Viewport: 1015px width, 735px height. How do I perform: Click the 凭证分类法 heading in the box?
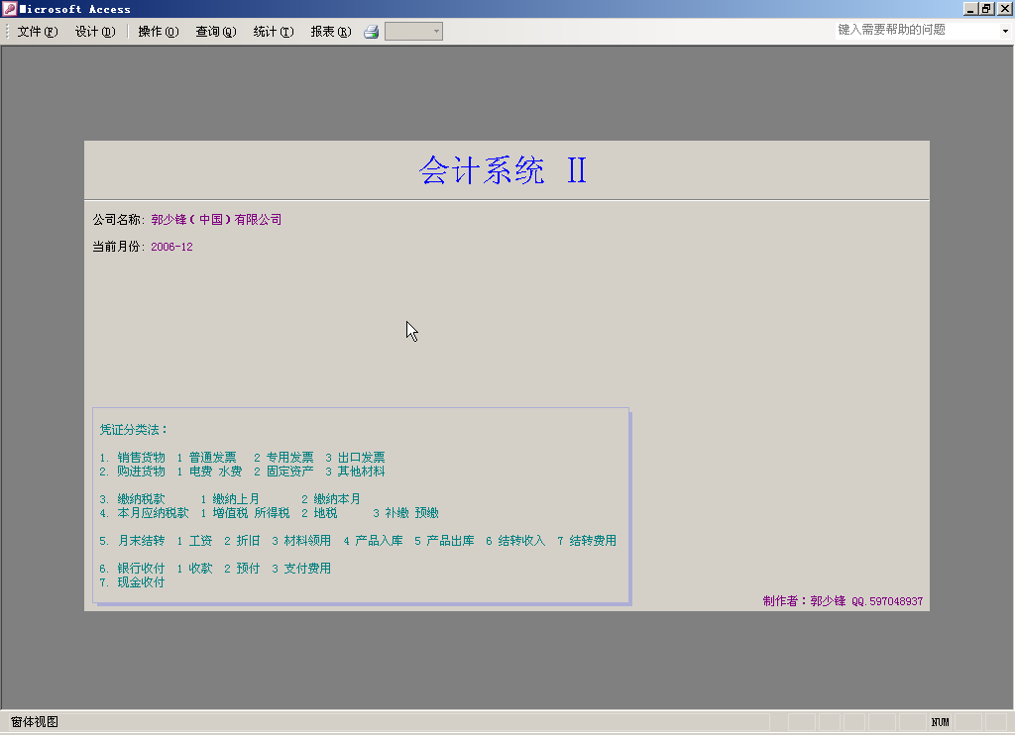[134, 430]
